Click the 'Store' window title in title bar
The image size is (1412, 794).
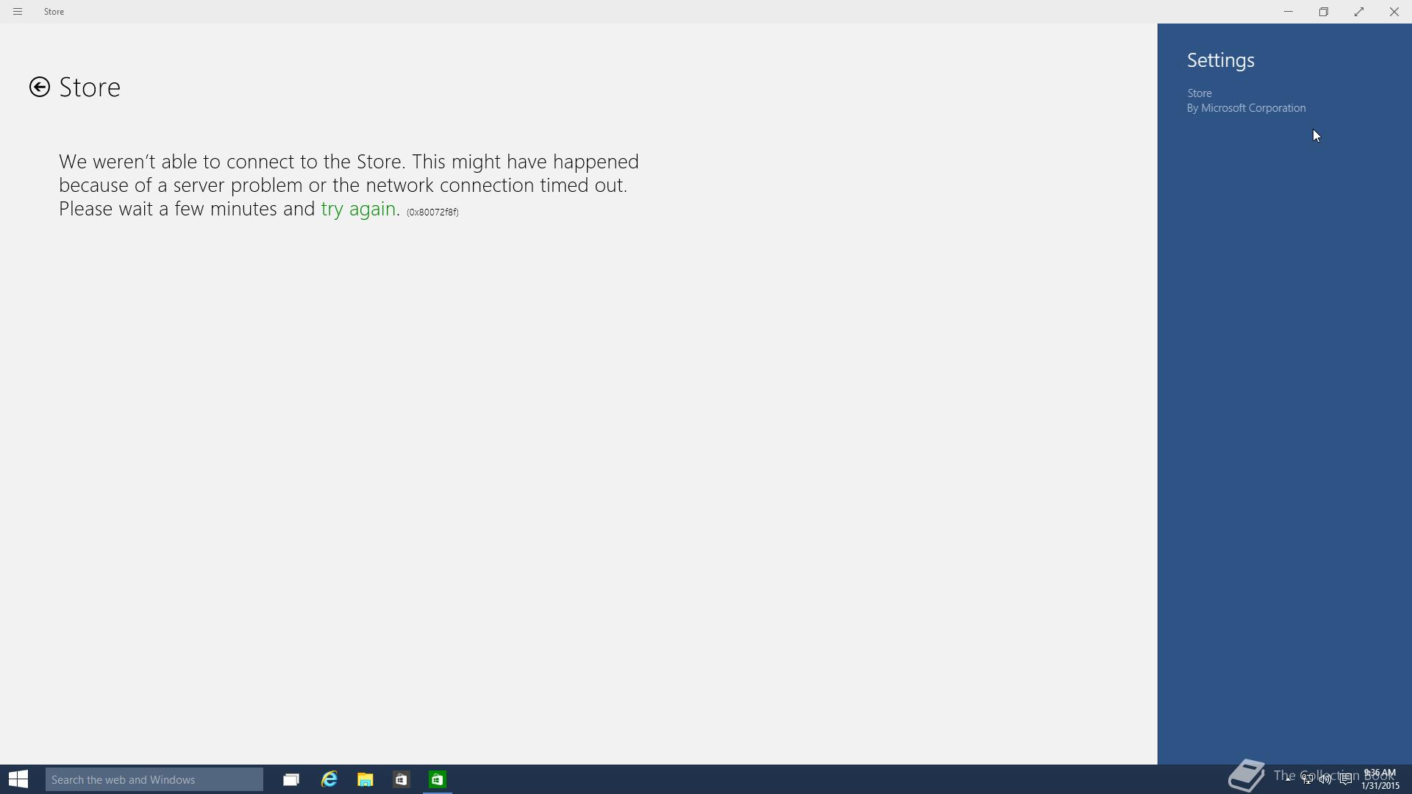pos(54,12)
